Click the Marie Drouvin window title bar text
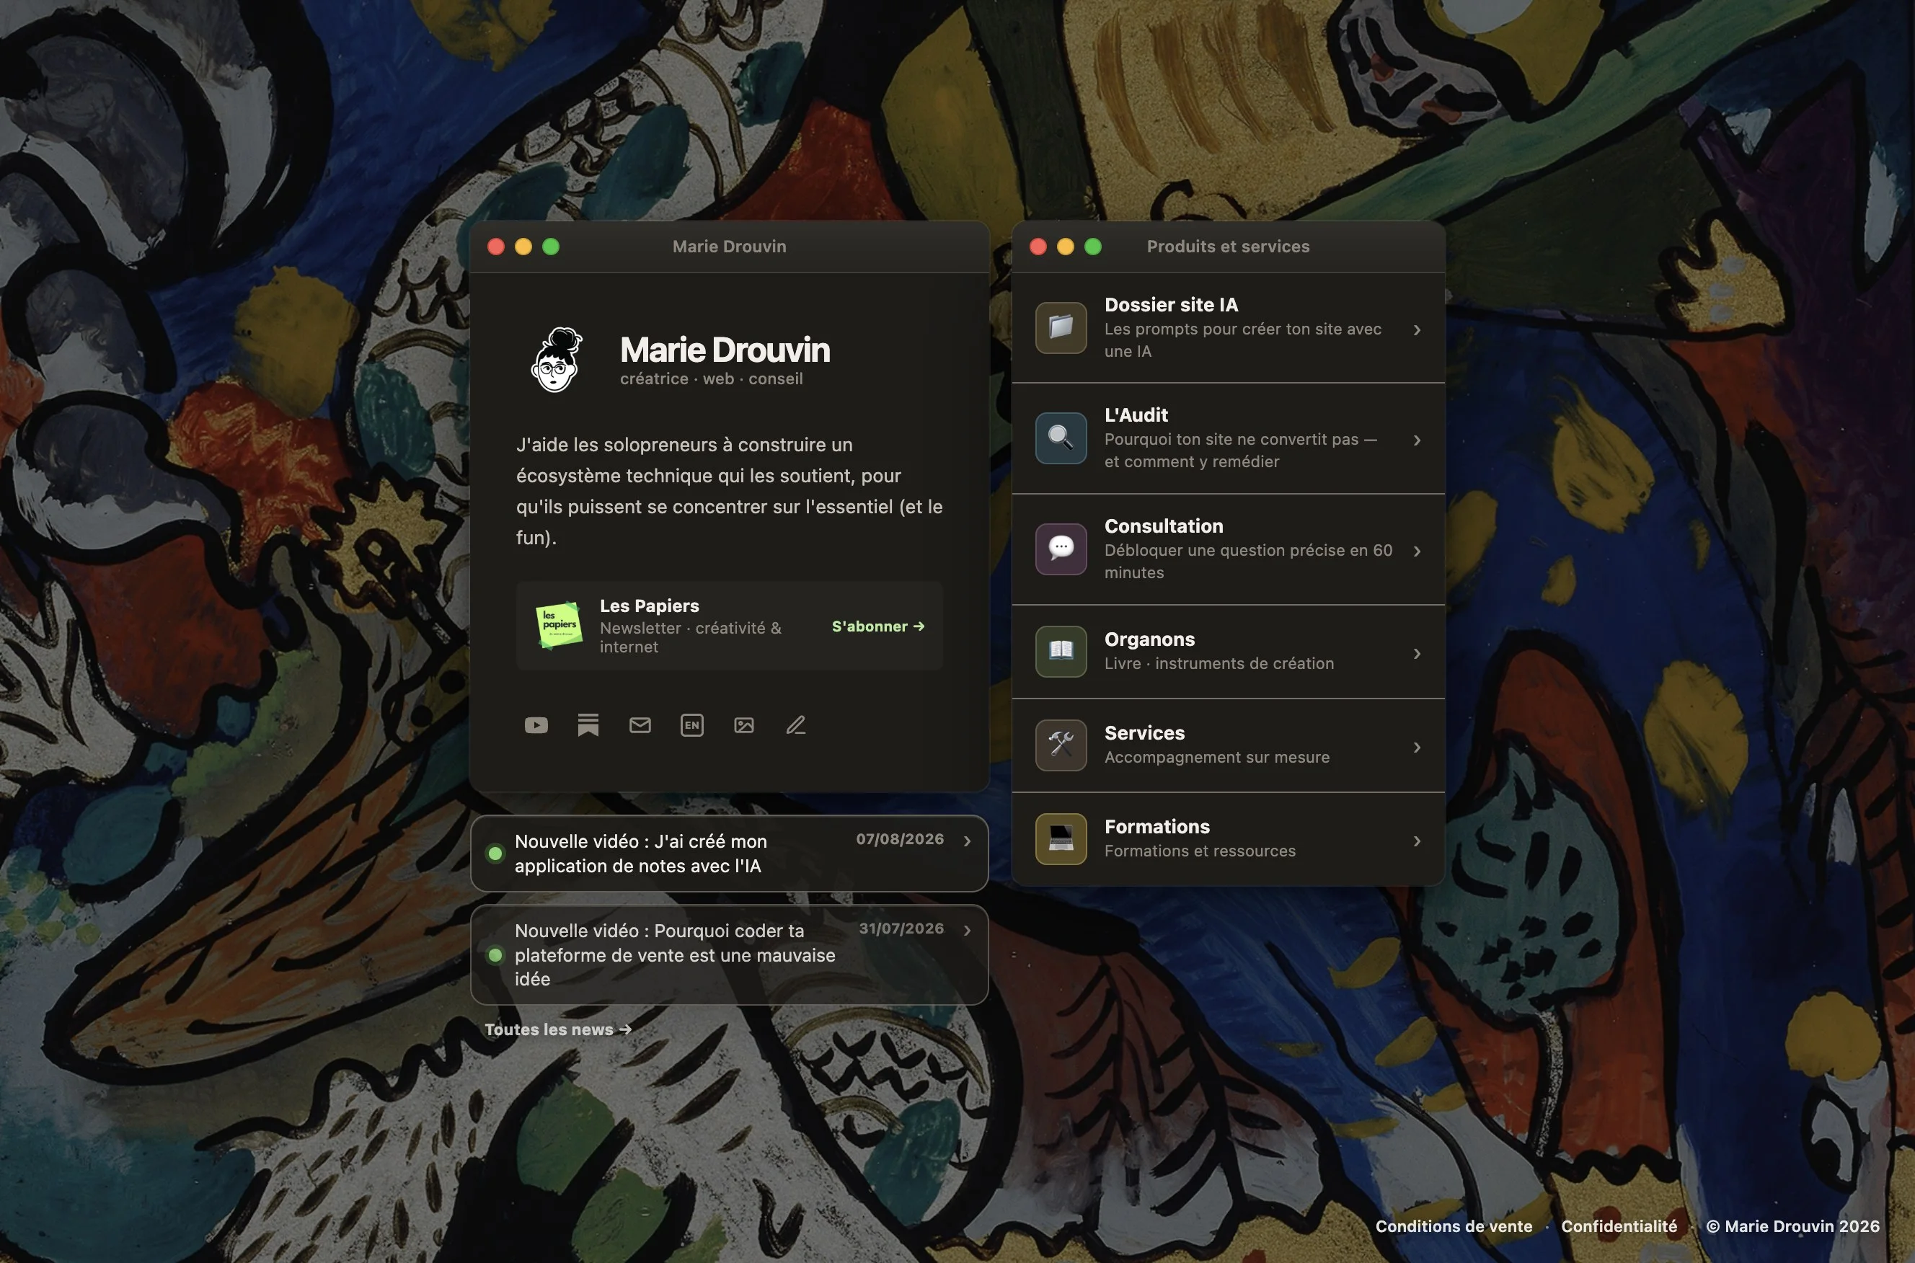This screenshot has width=1915, height=1263. click(x=729, y=247)
